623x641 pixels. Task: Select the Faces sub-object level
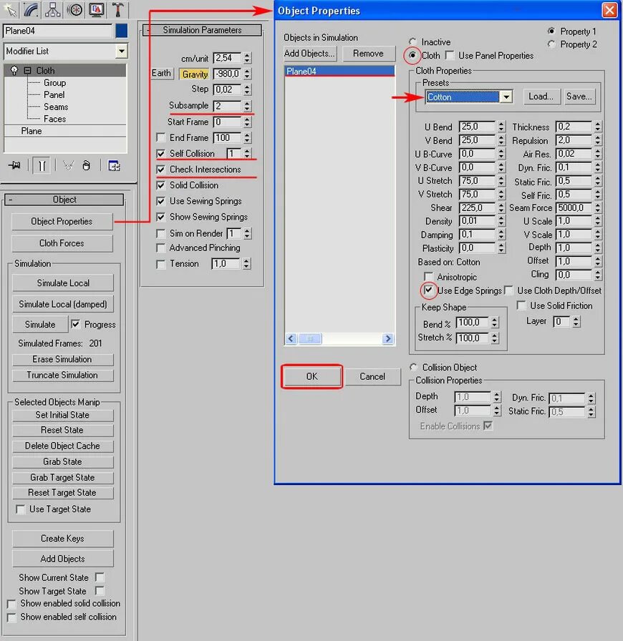tap(54, 119)
